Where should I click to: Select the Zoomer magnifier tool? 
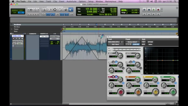point(44,10)
